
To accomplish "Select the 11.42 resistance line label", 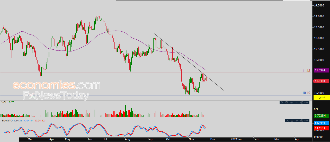I will pyautogui.click(x=306, y=70).
